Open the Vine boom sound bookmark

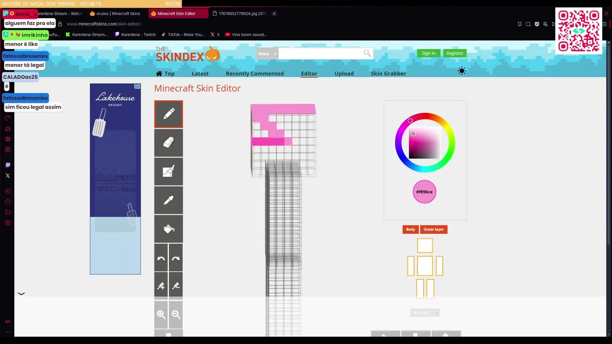coord(246,34)
